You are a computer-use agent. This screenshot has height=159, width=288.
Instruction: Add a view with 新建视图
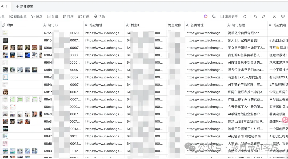[x=24, y=6]
